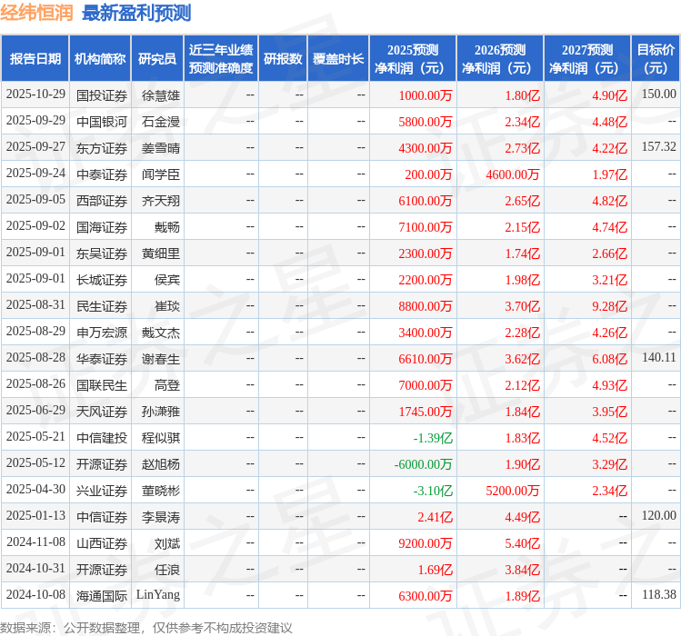Screen dimensions: 681x636
Task: Select the 157.32 target price cell
Action: pyautogui.click(x=658, y=147)
